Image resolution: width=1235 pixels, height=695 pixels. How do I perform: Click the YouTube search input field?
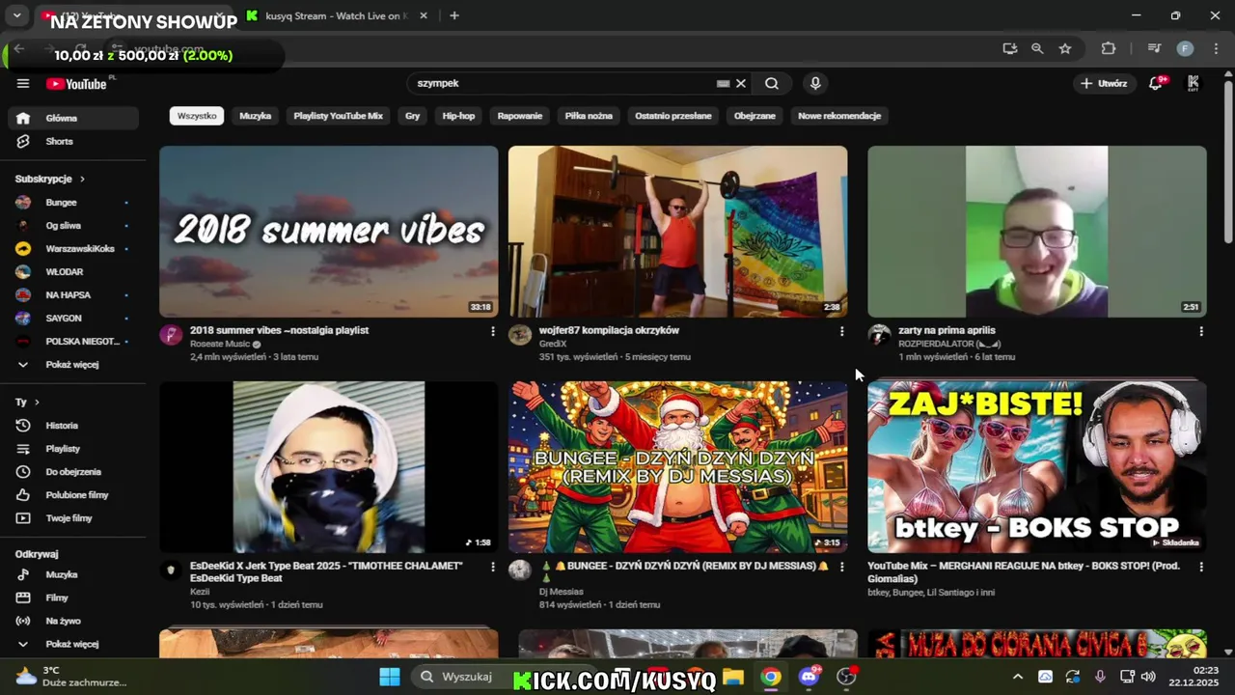(x=564, y=83)
